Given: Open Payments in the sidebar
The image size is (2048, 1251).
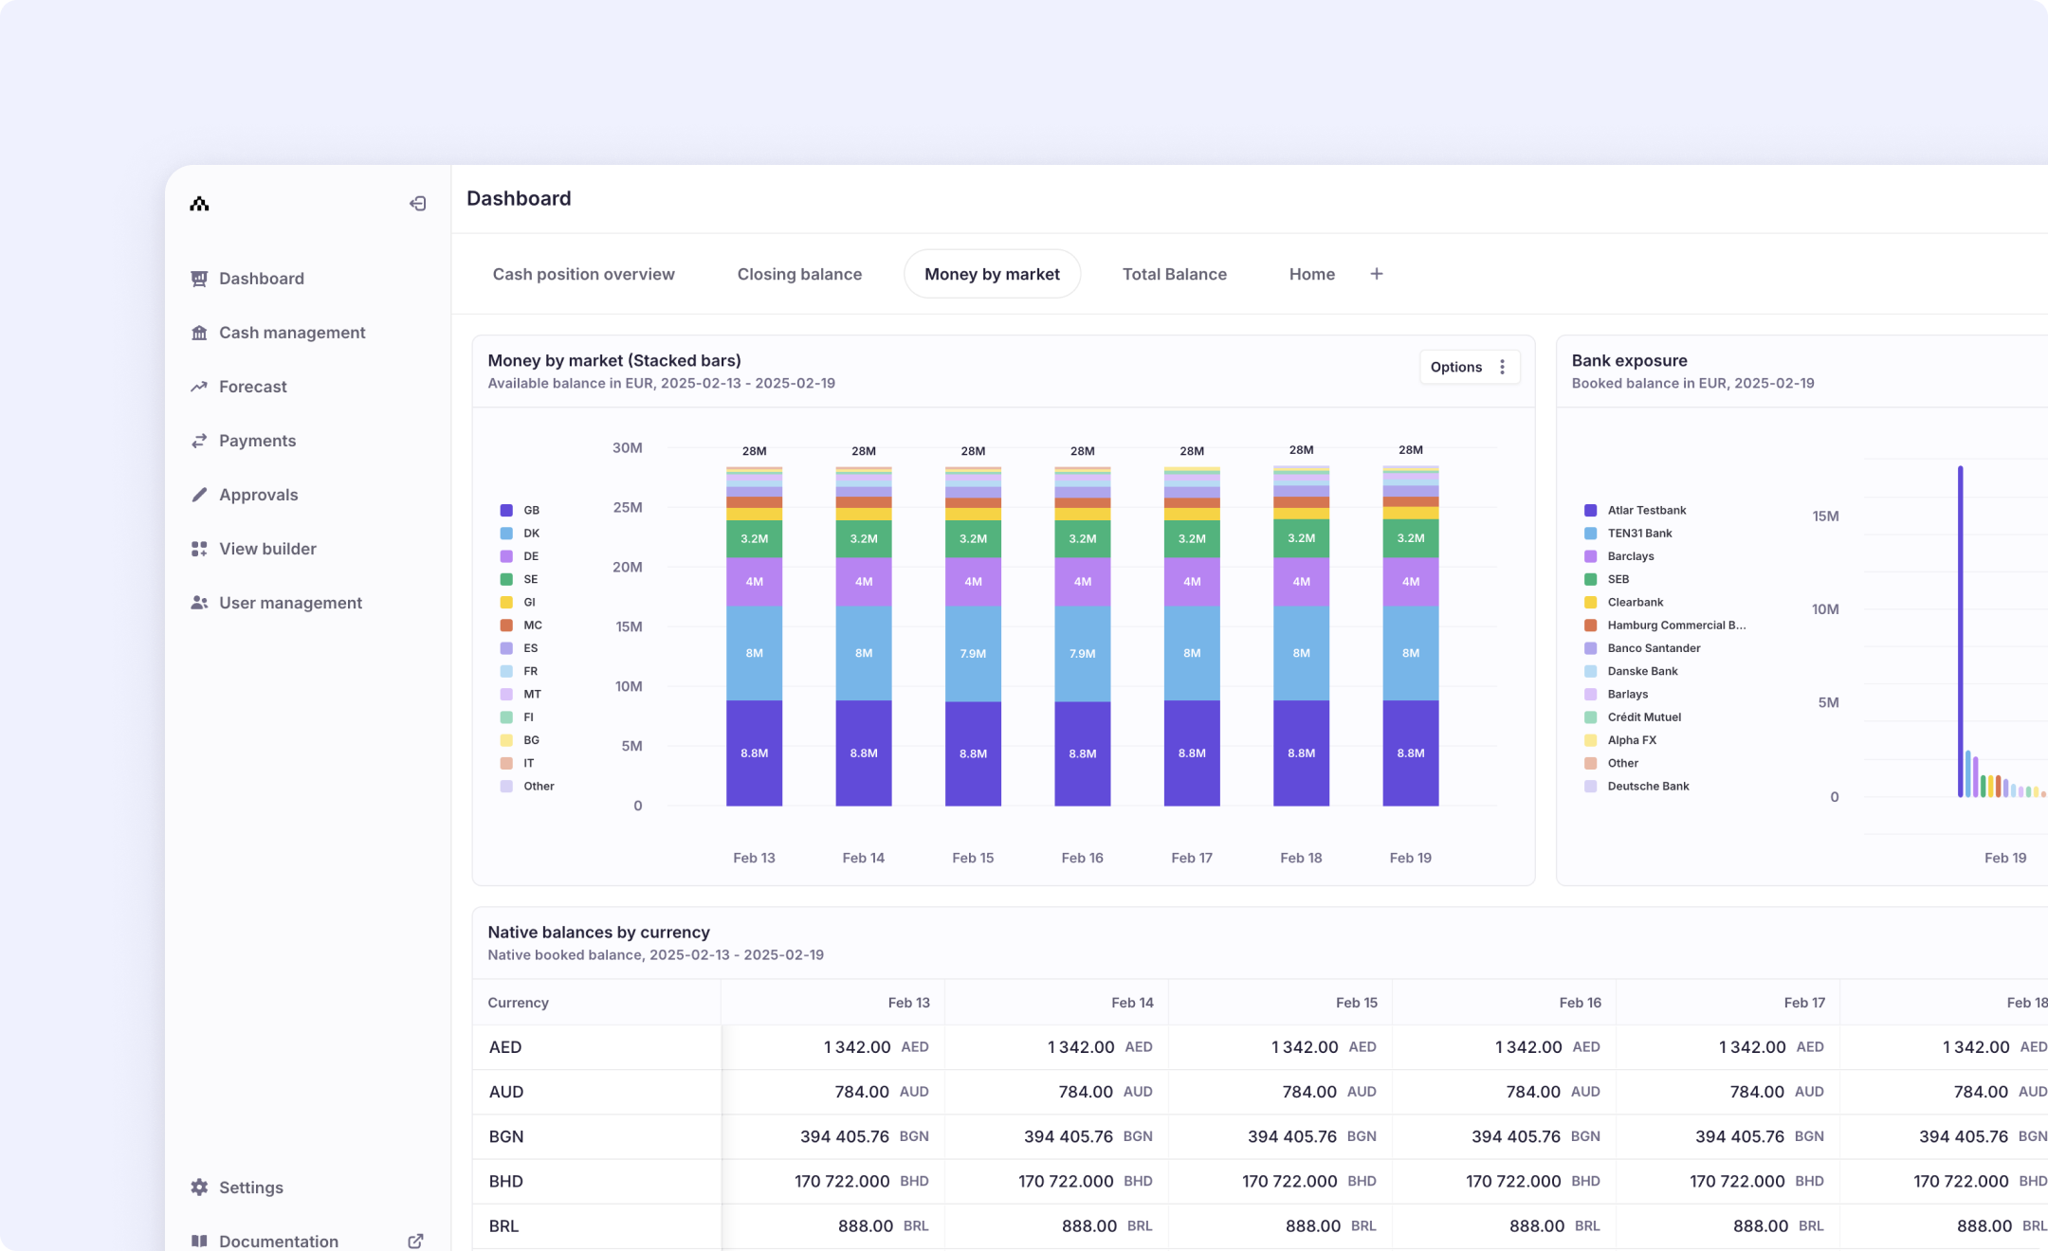Looking at the screenshot, I should pos(257,441).
